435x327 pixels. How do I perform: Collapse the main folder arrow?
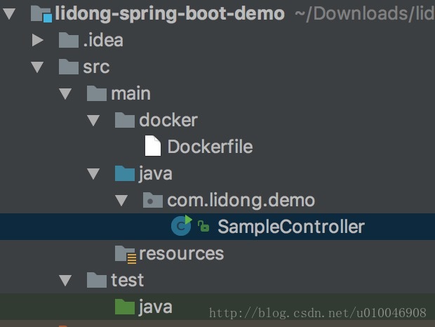tap(65, 94)
